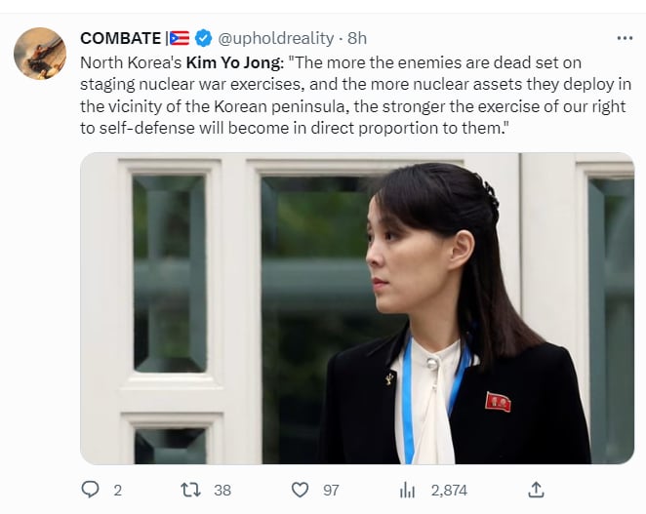Click the COMBATE display name
Image resolution: width=646 pixels, height=514 pixels.
click(121, 38)
